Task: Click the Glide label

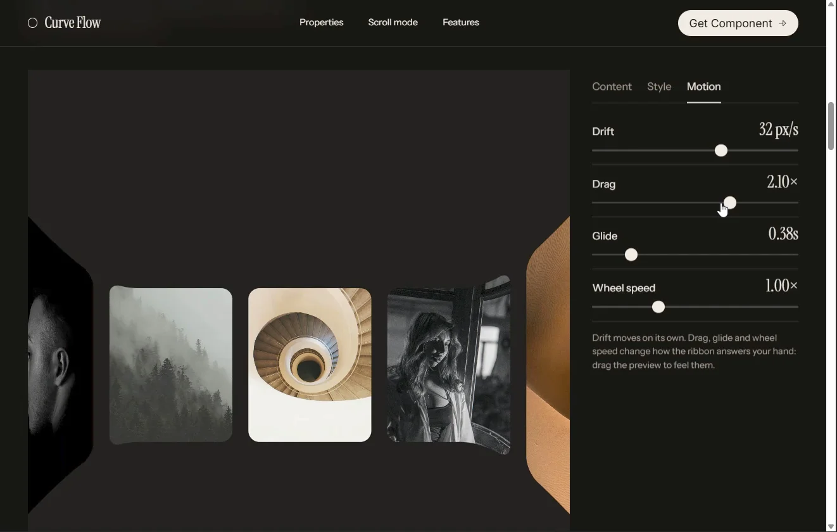Action: tap(605, 236)
